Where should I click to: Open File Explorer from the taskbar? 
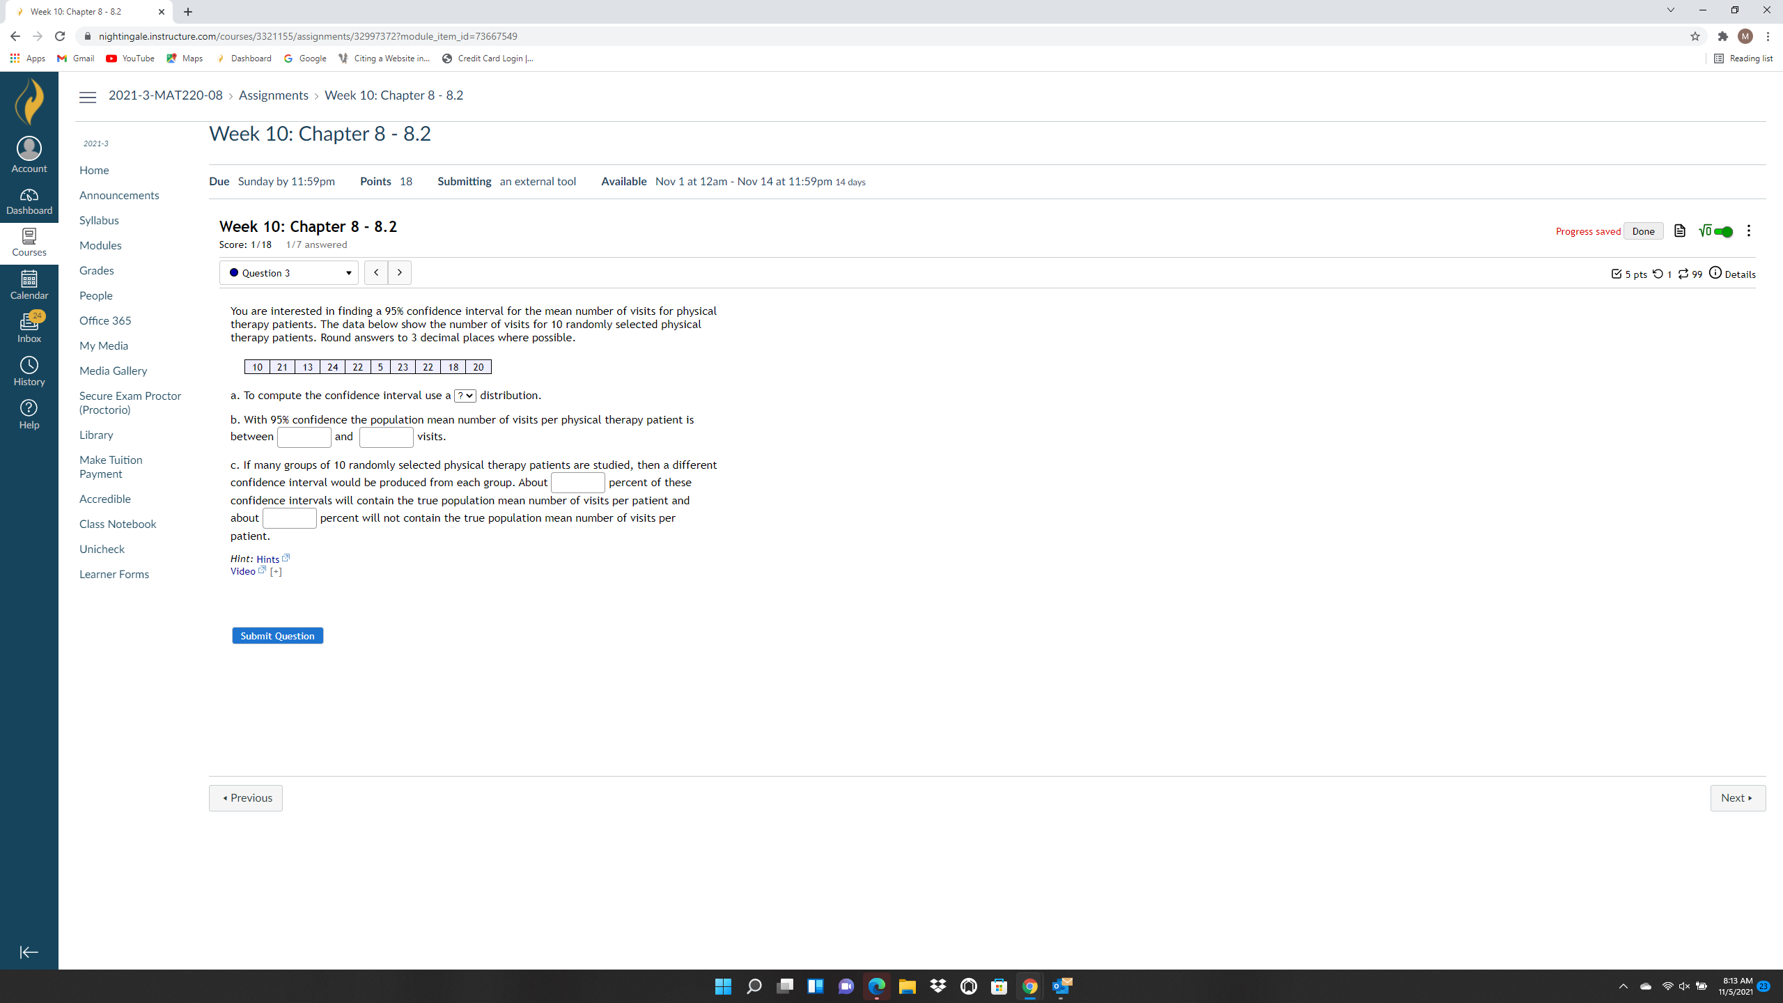[x=907, y=986]
